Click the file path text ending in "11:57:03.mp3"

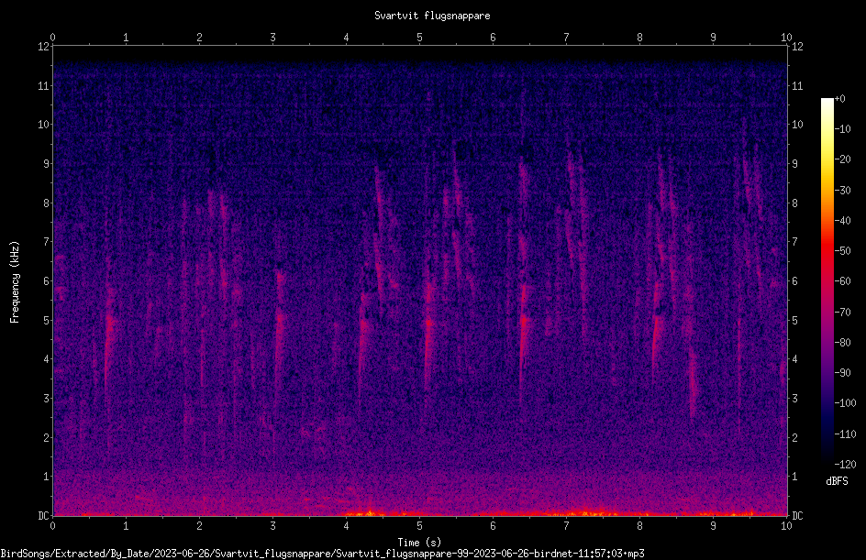[323, 554]
